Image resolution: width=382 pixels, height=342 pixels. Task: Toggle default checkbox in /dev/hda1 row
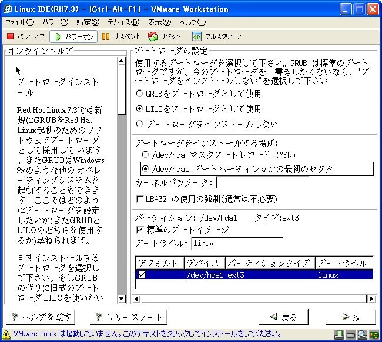click(x=142, y=275)
